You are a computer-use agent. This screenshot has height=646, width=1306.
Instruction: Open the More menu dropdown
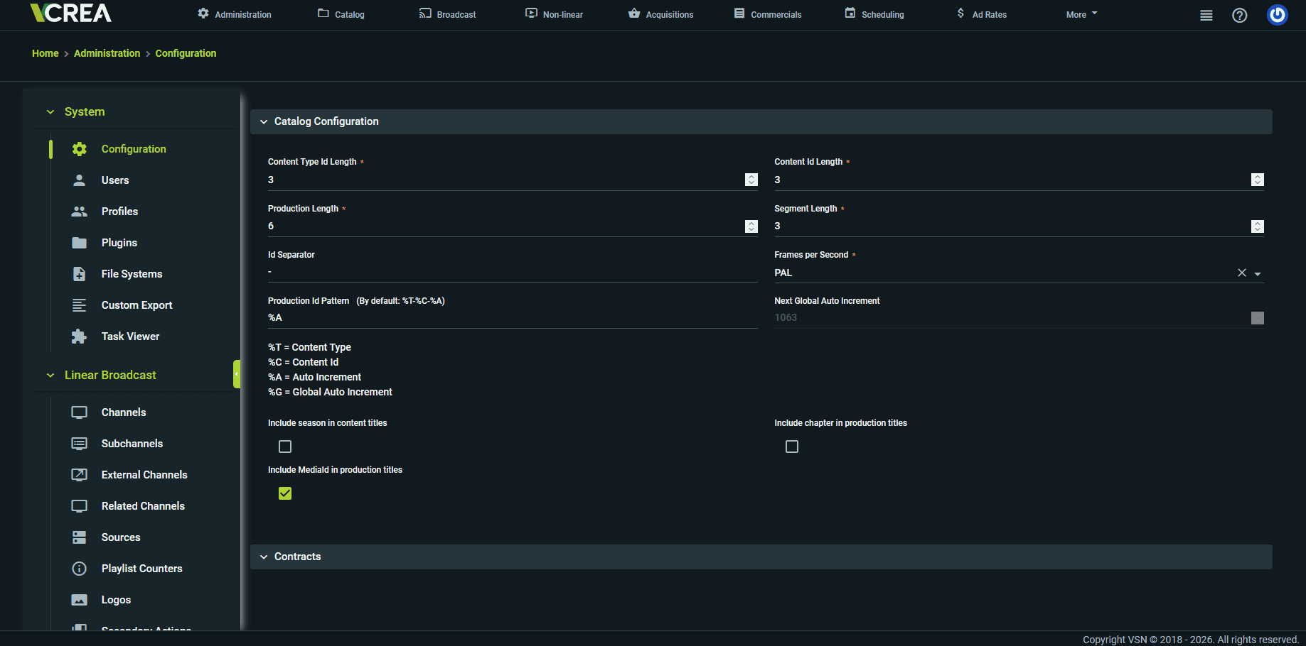click(1081, 14)
